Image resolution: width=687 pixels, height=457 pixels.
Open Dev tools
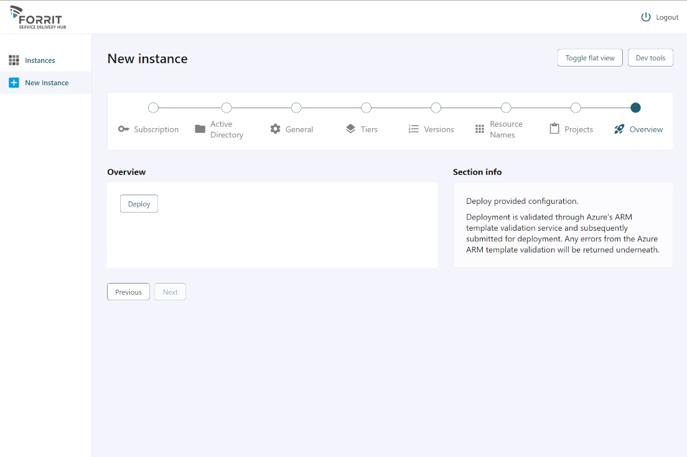[650, 58]
